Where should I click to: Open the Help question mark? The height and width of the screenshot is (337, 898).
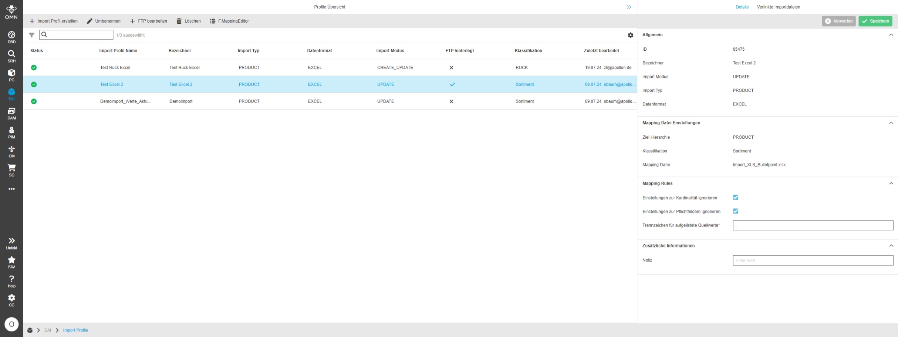(x=11, y=282)
